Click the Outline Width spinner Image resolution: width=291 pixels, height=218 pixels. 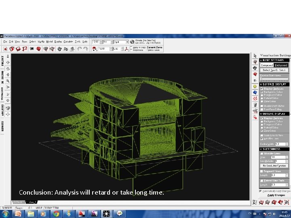(x=287, y=144)
